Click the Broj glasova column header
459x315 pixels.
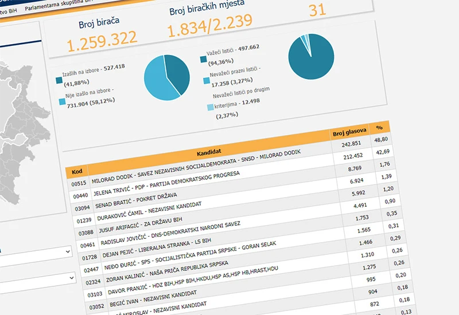click(349, 132)
